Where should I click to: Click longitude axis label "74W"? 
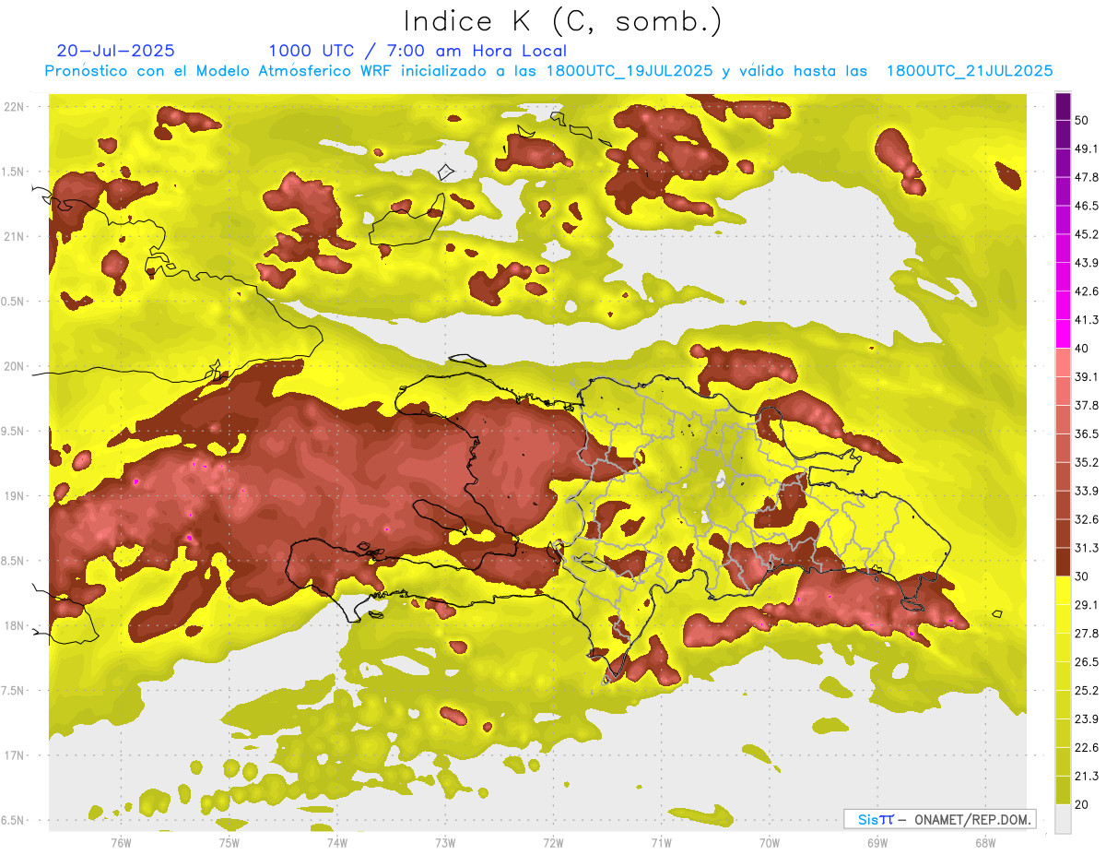(336, 843)
